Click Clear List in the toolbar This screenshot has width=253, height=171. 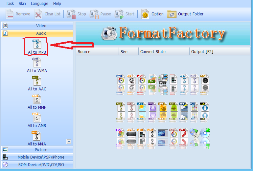[x=48, y=14]
